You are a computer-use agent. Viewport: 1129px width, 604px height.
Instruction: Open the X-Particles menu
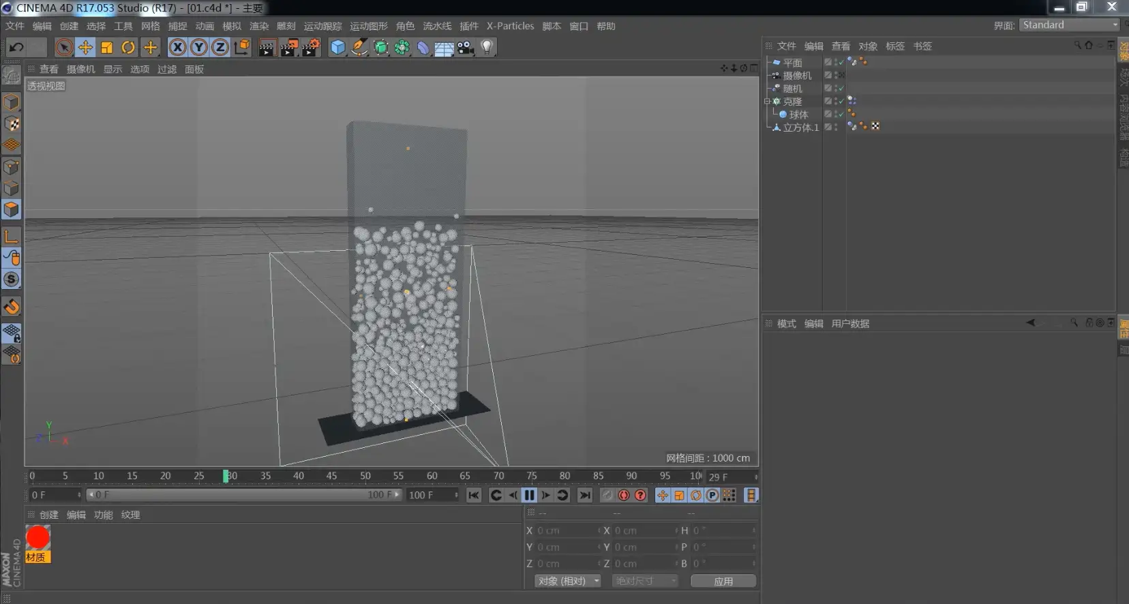coord(510,26)
